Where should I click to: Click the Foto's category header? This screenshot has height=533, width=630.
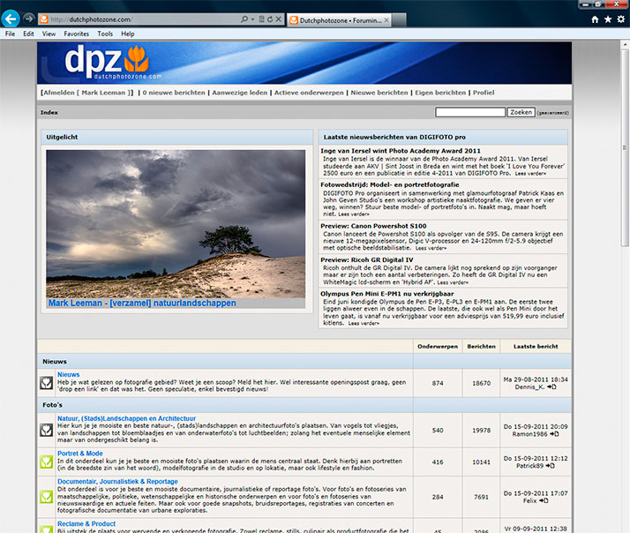coord(52,405)
